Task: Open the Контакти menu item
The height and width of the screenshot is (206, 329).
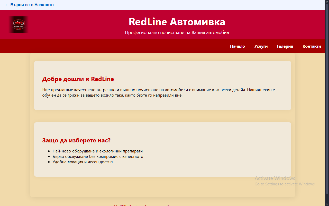Action: pyautogui.click(x=312, y=46)
